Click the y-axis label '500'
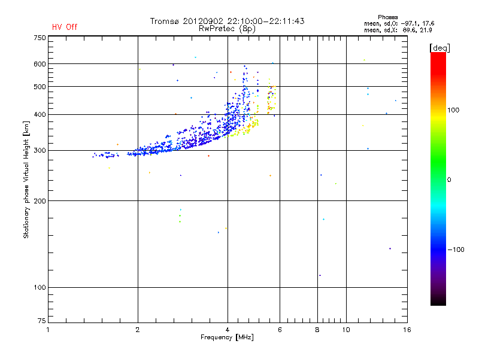479x359 pixels. pyautogui.click(x=40, y=87)
